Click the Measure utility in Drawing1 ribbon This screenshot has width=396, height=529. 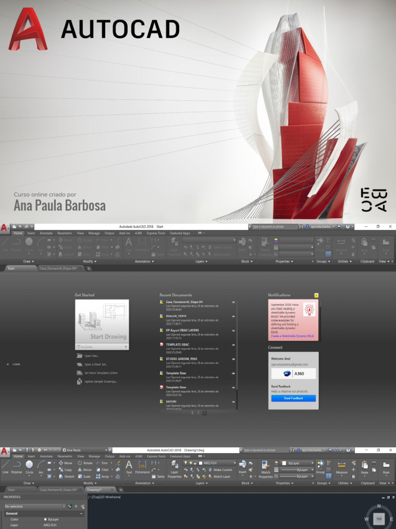click(x=341, y=467)
